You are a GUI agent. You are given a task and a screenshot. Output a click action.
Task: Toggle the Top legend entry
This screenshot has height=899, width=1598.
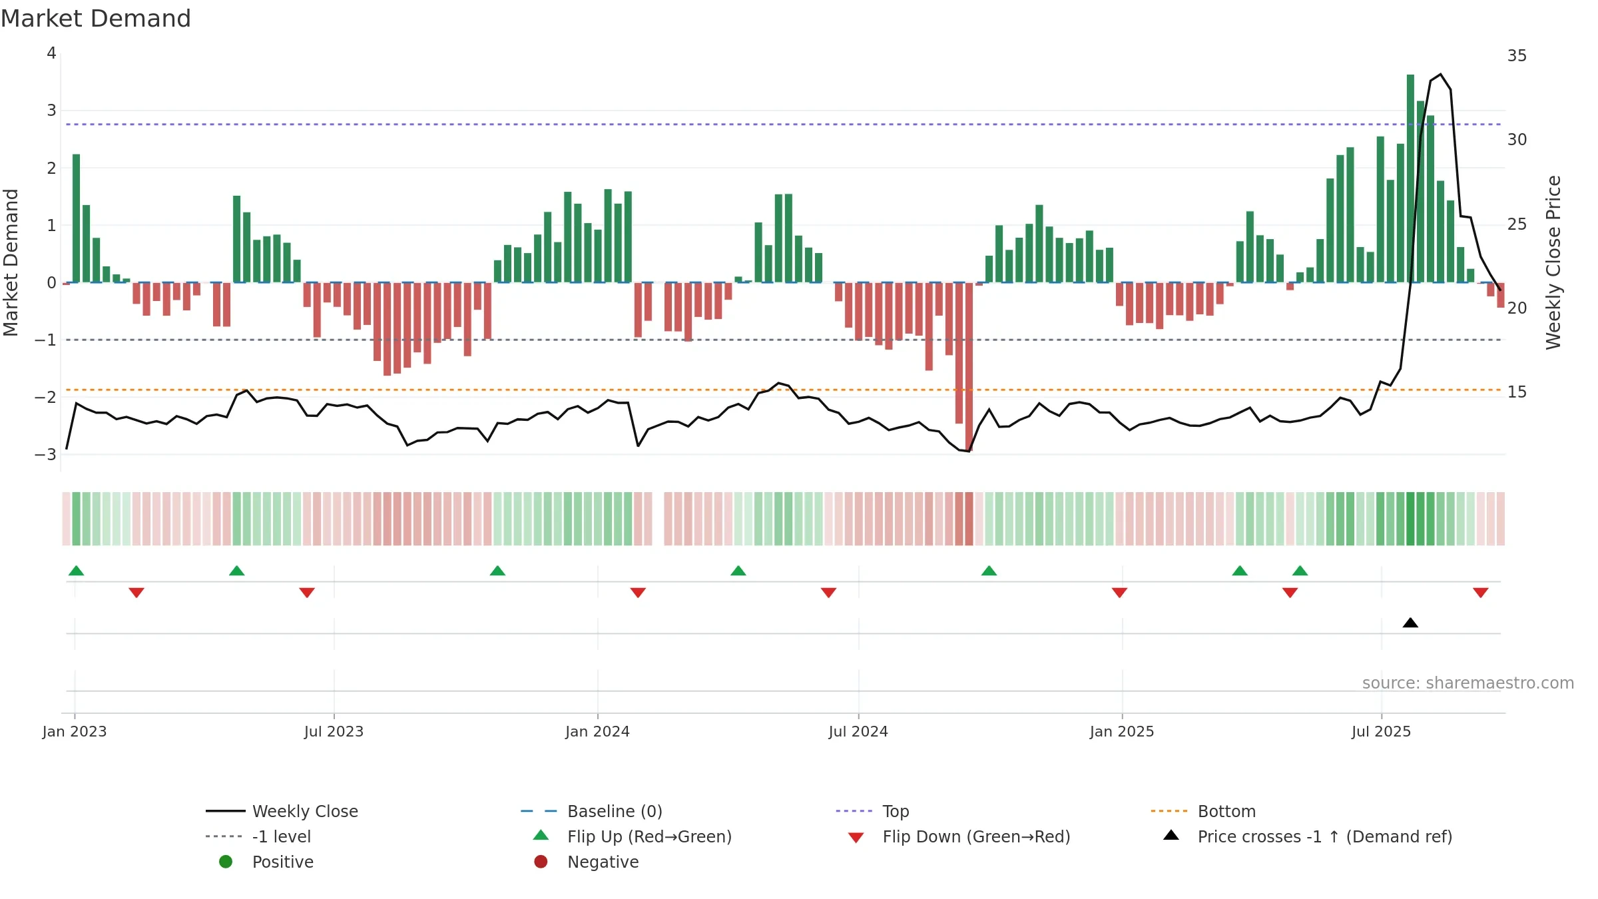point(872,811)
